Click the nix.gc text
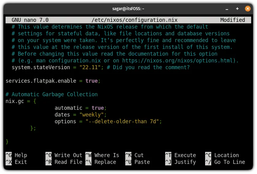Image resolution: width=257 pixels, height=174 pixels. [x=15, y=101]
